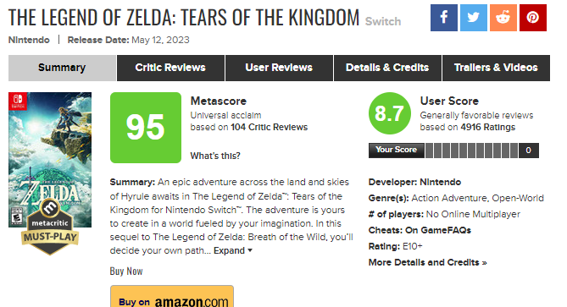
Task: Open the More Details and Credits link
Action: [x=427, y=262]
